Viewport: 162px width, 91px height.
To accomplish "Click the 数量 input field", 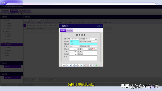I will click(86, 49).
